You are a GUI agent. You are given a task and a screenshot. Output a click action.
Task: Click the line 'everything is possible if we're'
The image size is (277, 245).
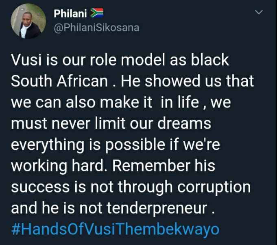(116, 145)
